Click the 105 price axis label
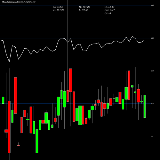The image size is (160, 160). [153, 71]
